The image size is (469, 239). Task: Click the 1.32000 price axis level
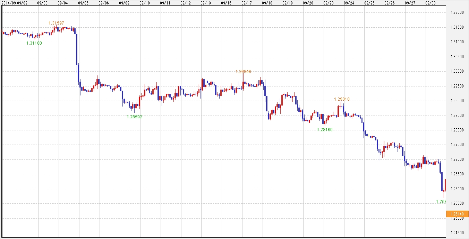457,12
